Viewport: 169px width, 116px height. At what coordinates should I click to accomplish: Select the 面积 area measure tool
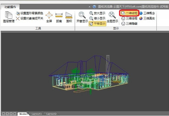tap(69, 17)
